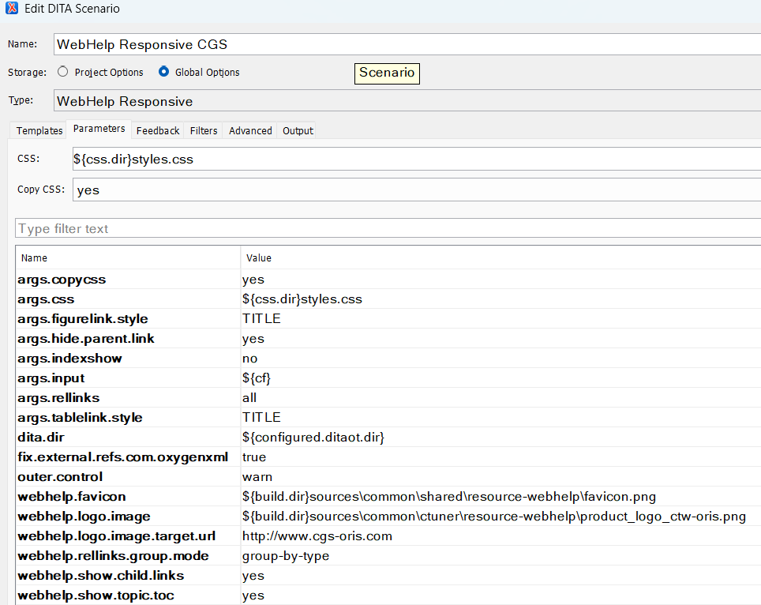The width and height of the screenshot is (761, 605).
Task: Open the Advanced tab
Action: pyautogui.click(x=250, y=130)
